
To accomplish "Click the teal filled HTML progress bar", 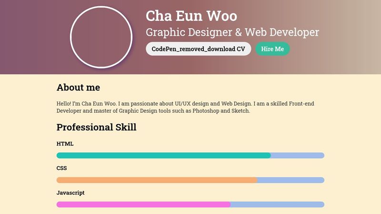I will click(x=163, y=156).
